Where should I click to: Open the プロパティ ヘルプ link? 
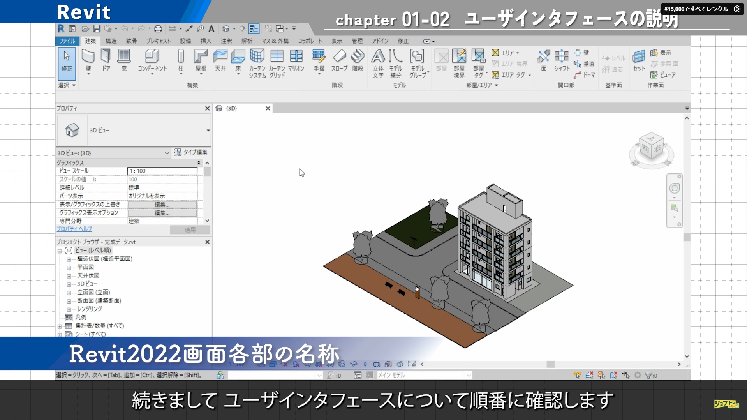click(74, 229)
